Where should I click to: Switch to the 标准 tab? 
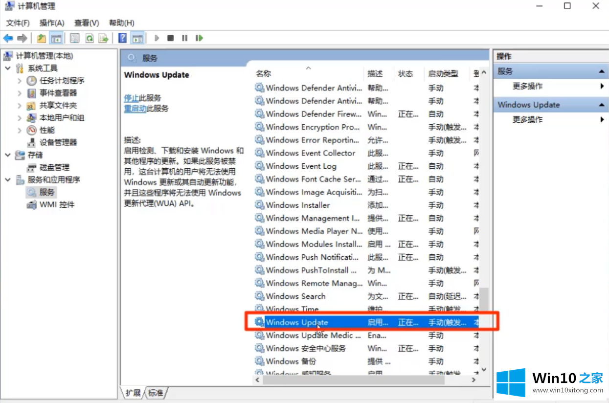[x=156, y=392]
